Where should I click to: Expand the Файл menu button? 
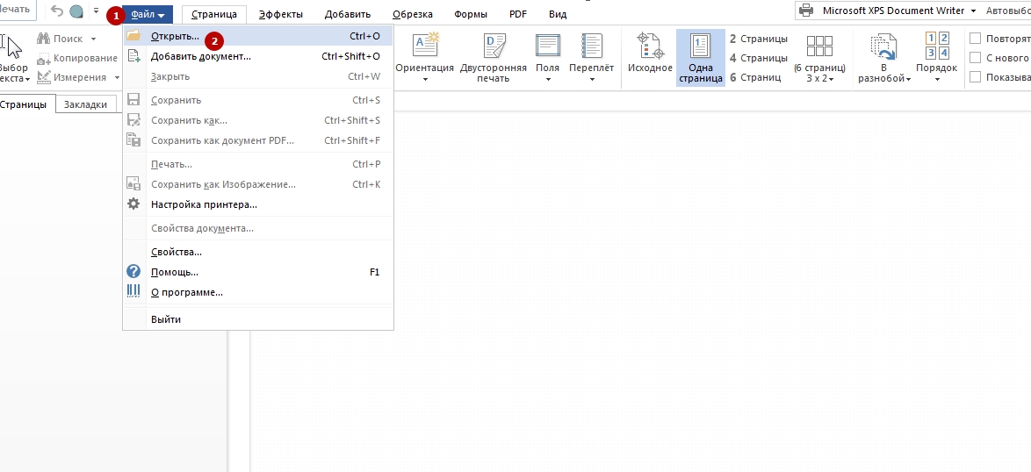click(x=148, y=15)
